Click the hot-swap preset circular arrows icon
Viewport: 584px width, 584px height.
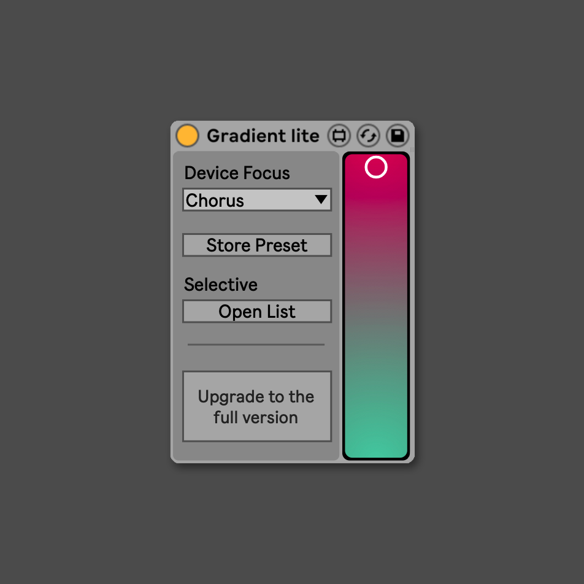368,136
